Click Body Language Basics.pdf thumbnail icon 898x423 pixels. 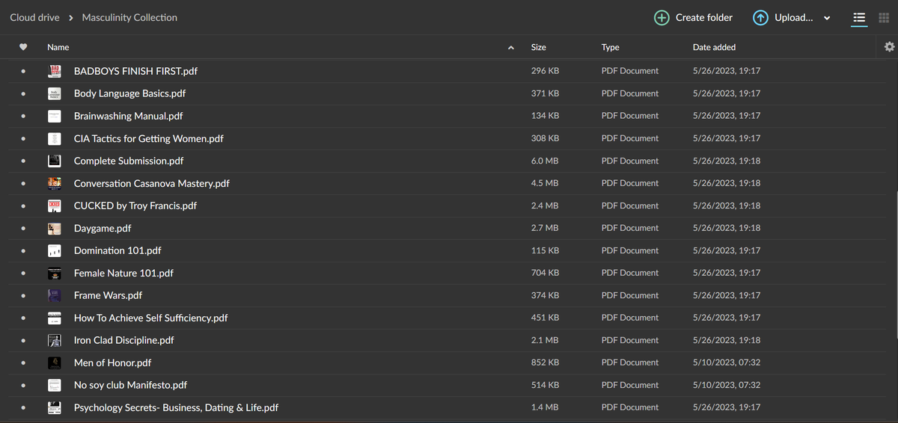click(55, 93)
